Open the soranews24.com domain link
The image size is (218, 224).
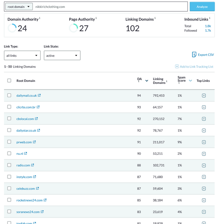[x=28, y=212]
